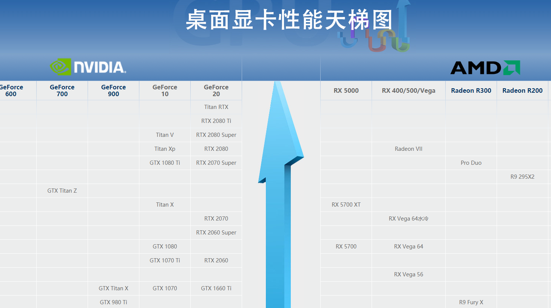
Task: Select the GeForce 900 column header
Action: pyautogui.click(x=114, y=90)
